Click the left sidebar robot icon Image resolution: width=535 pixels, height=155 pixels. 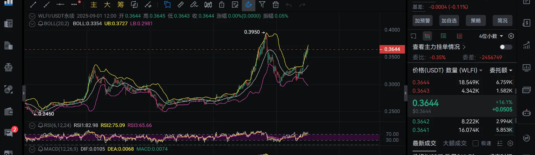8,67
